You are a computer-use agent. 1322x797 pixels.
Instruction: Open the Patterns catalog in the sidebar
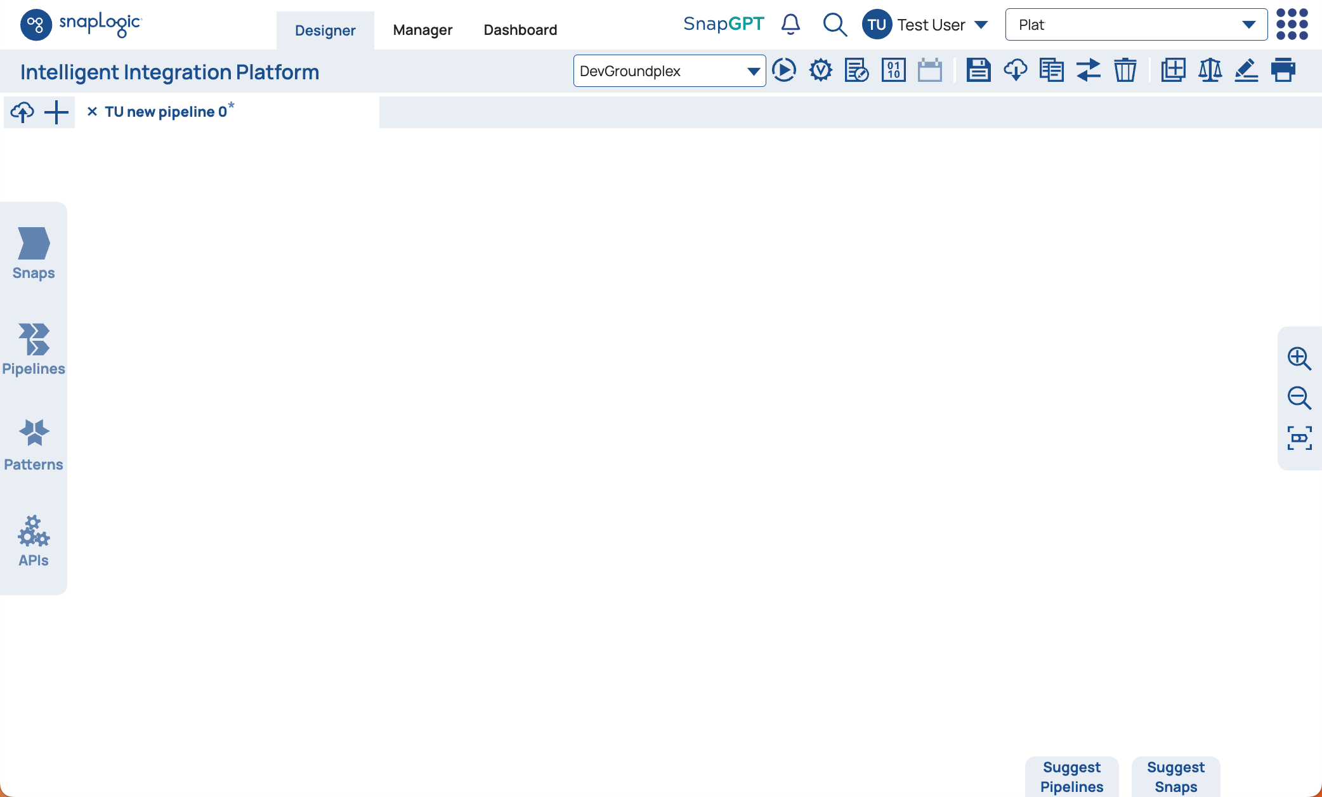pyautogui.click(x=34, y=445)
